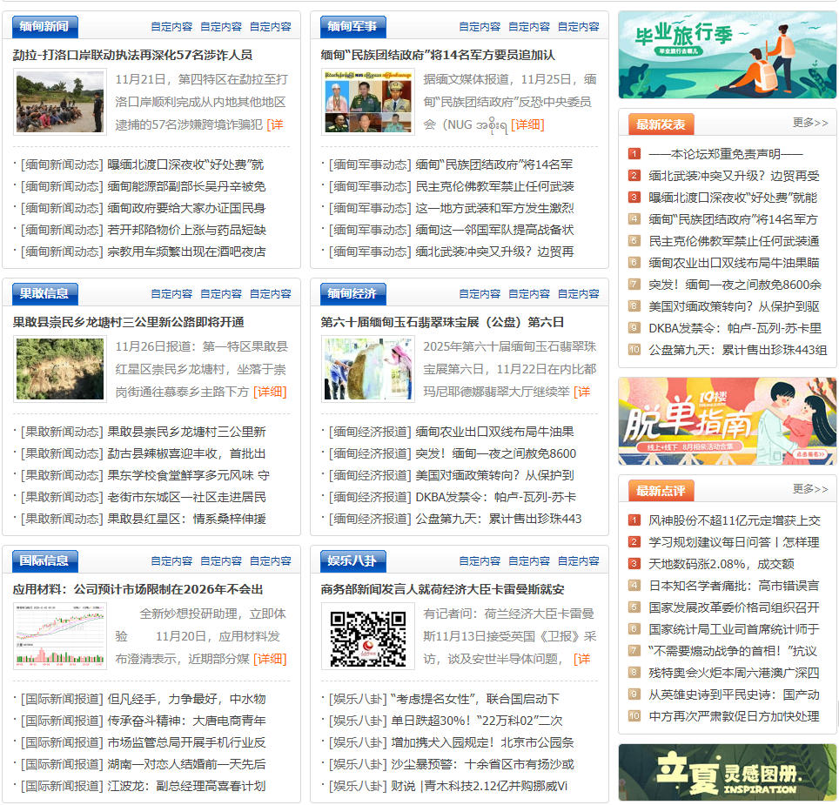Expand 更多>> in 最新发表 panel

click(x=809, y=123)
